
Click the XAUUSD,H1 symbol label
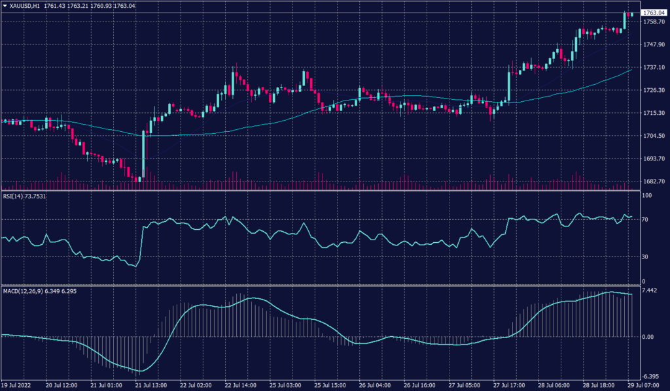point(24,5)
